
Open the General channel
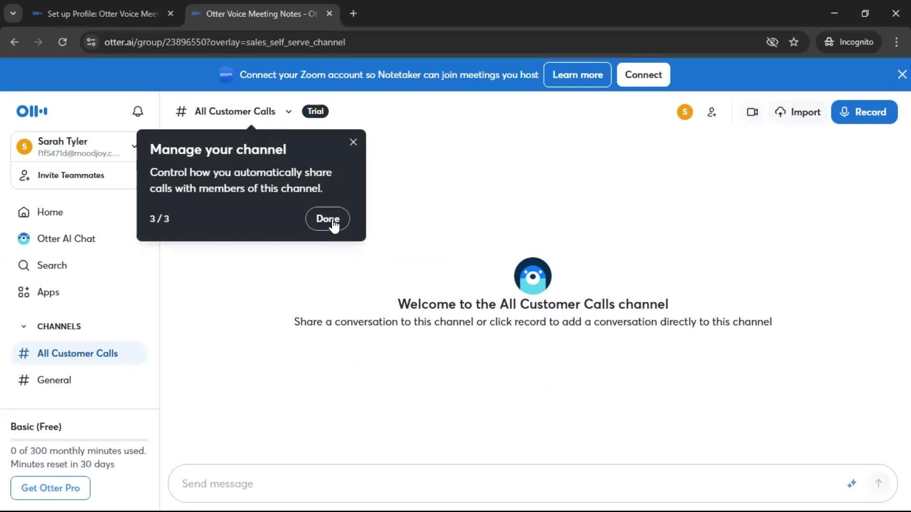tap(79, 380)
